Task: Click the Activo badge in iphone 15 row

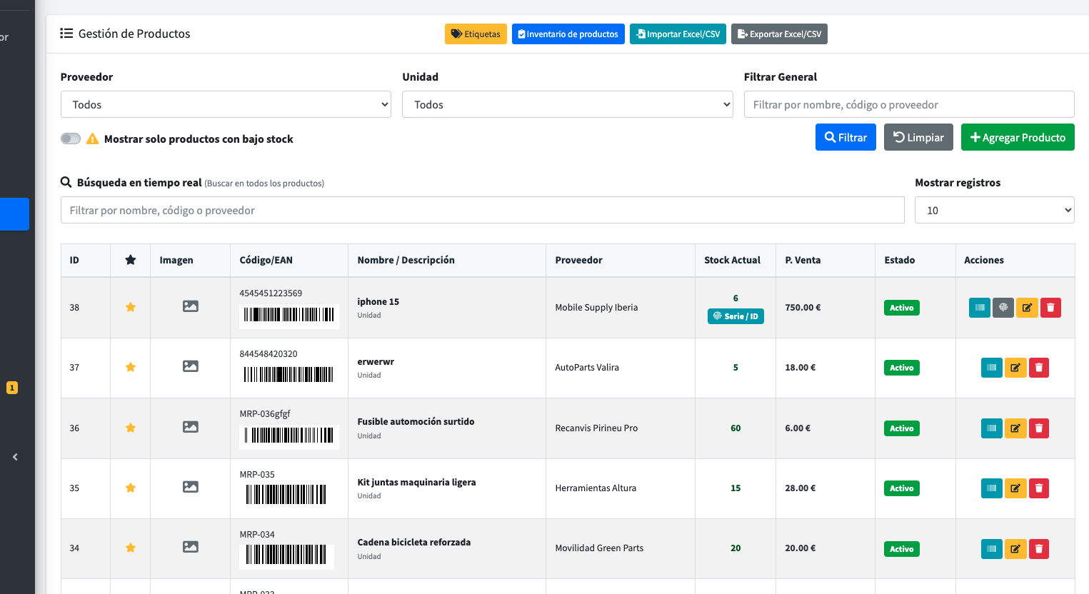Action: tap(901, 308)
